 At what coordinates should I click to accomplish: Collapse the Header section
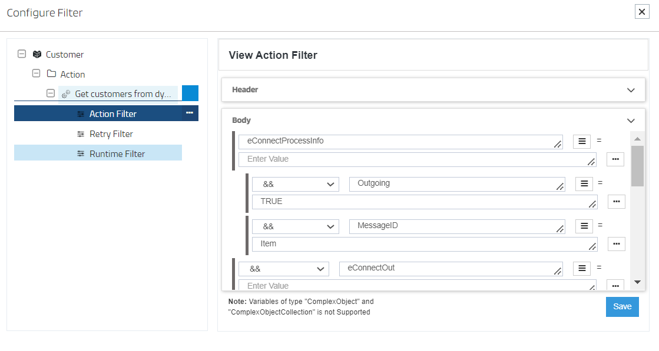pos(631,89)
